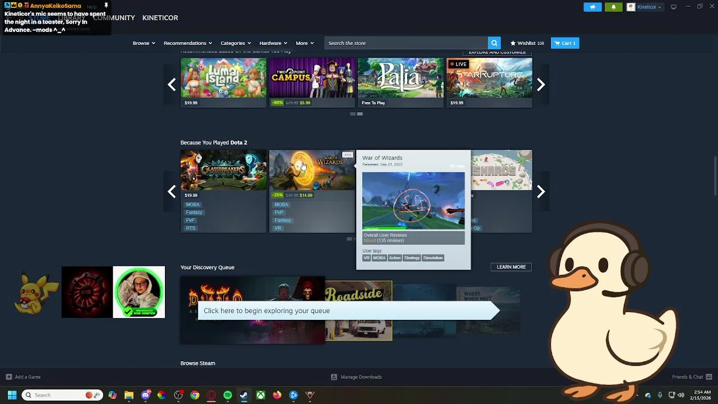Click the Browse Steam heading
718x404 pixels.
198,364
